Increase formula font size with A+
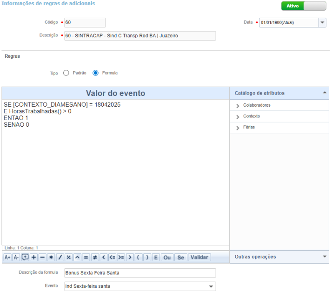The image size is (332, 292). (x=7, y=257)
